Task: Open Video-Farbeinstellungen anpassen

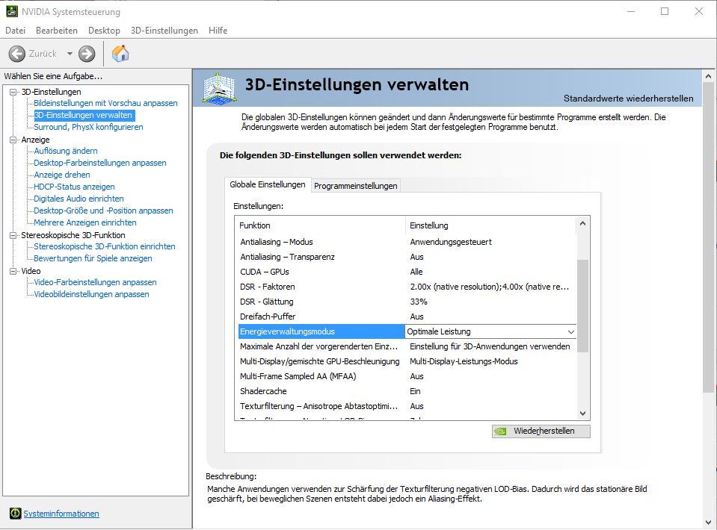Action: tap(95, 282)
